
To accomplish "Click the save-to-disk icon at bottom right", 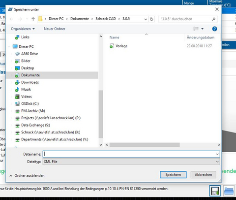I will pyautogui.click(x=215, y=191).
